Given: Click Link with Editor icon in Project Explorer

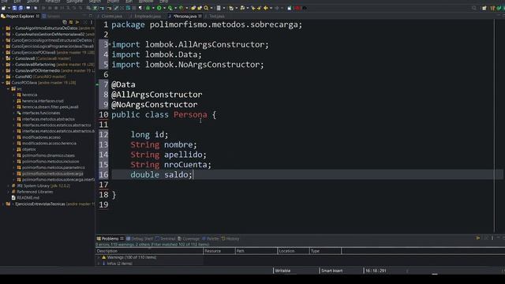Looking at the screenshot, I should click(71, 22).
